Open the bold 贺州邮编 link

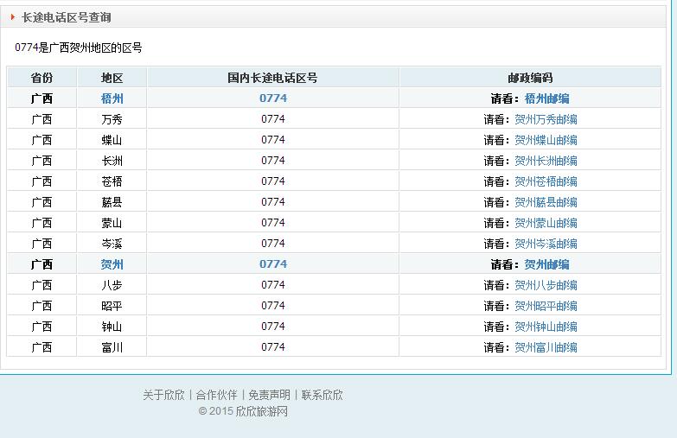click(x=546, y=264)
